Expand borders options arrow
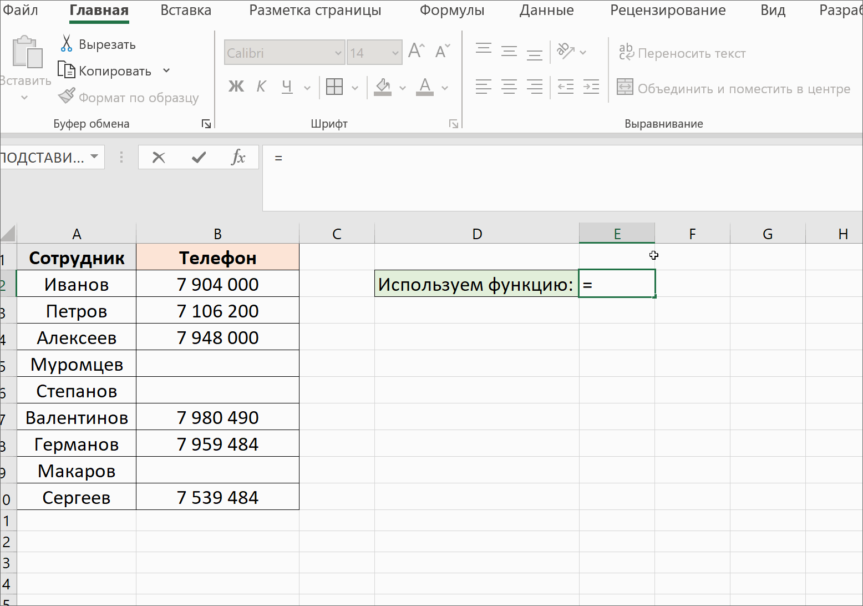Viewport: 863px width, 606px height. (x=355, y=88)
